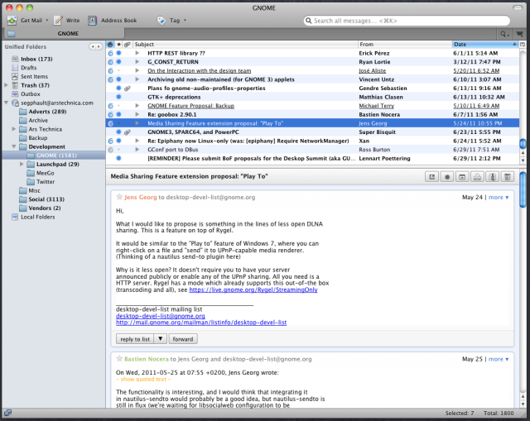The width and height of the screenshot is (530, 421).
Task: Open conversation in new tab icon
Action: coord(431,176)
